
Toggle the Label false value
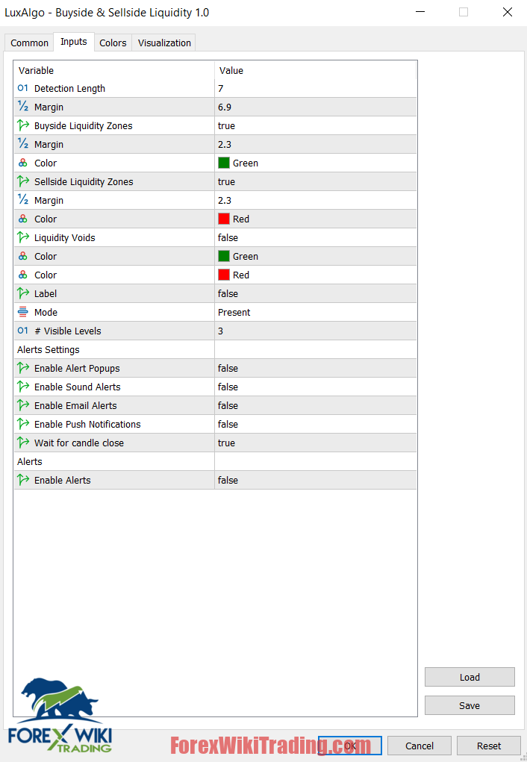point(316,293)
